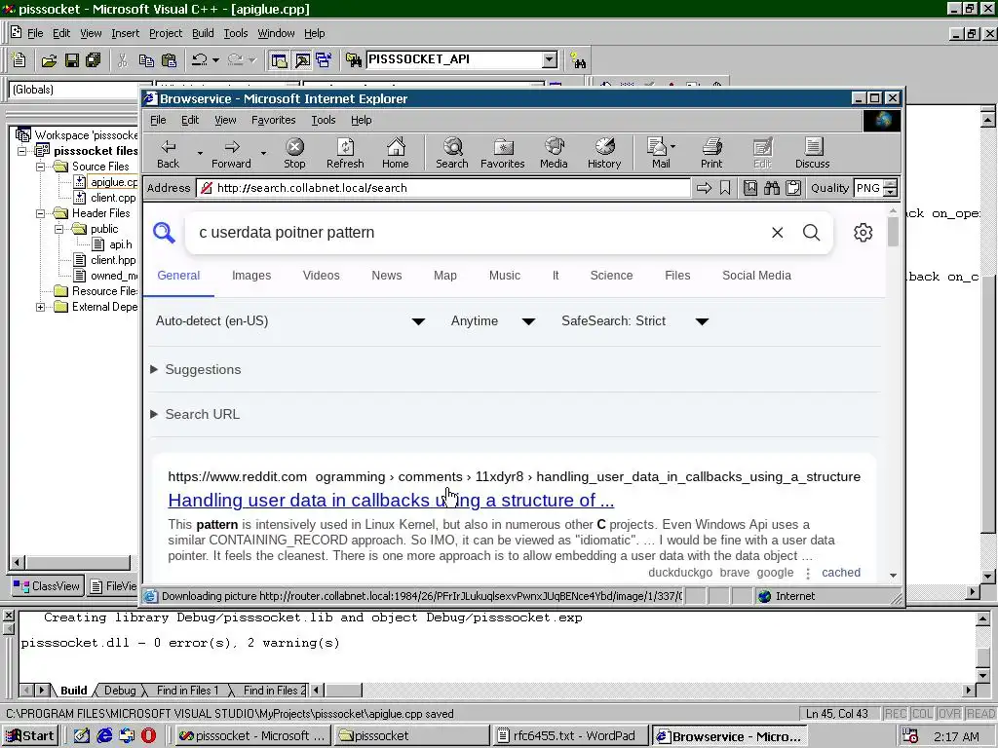Click the New Text File icon in Visual C++ toolbar

[19, 60]
